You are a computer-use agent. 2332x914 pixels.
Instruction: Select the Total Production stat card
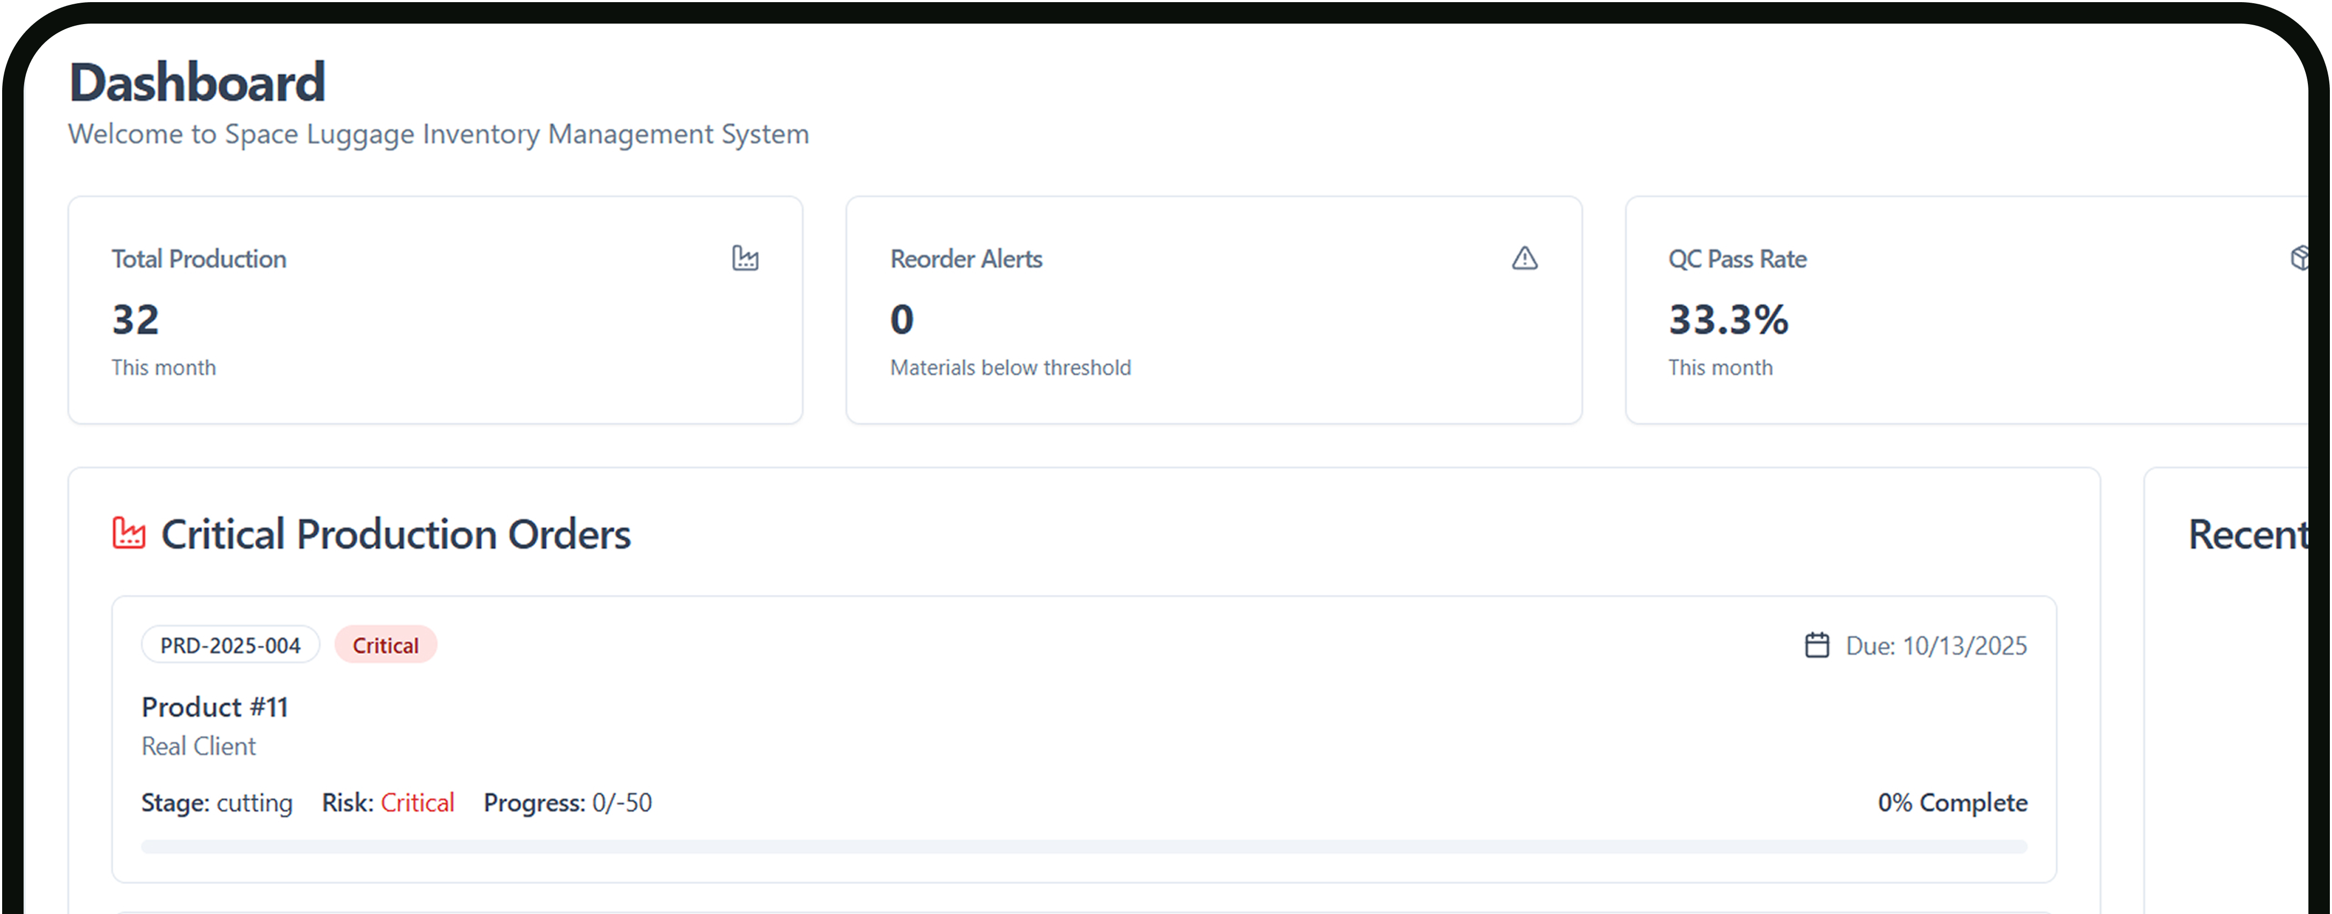coord(436,309)
